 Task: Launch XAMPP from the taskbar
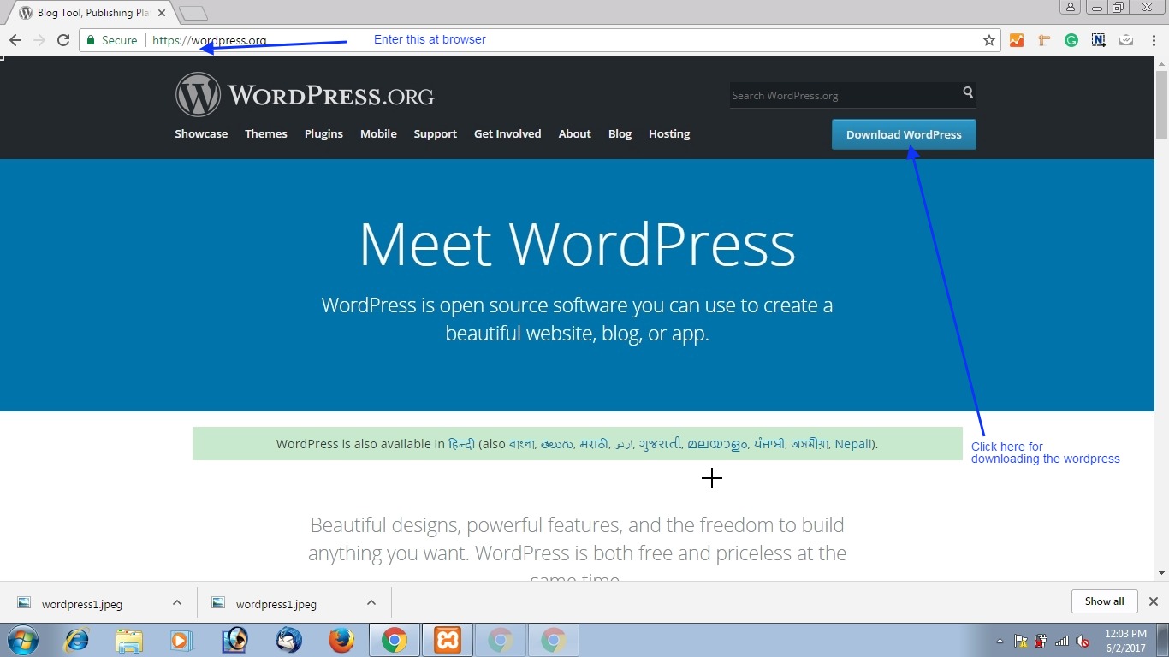click(x=448, y=640)
